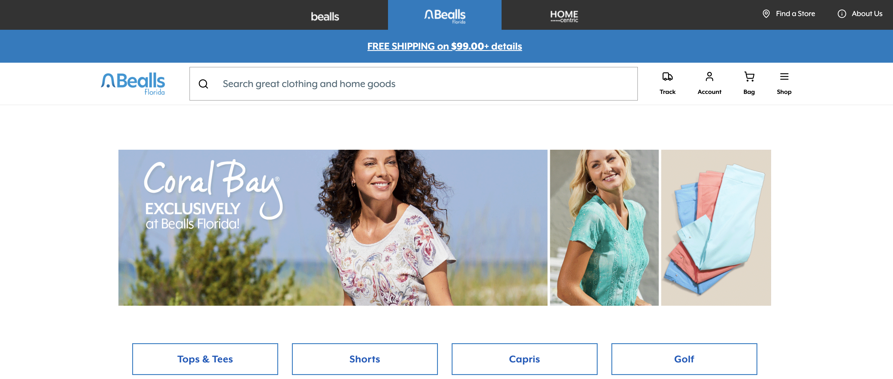Focus the search clothing and home goods field
Screen dimensions: 893x379
click(413, 84)
